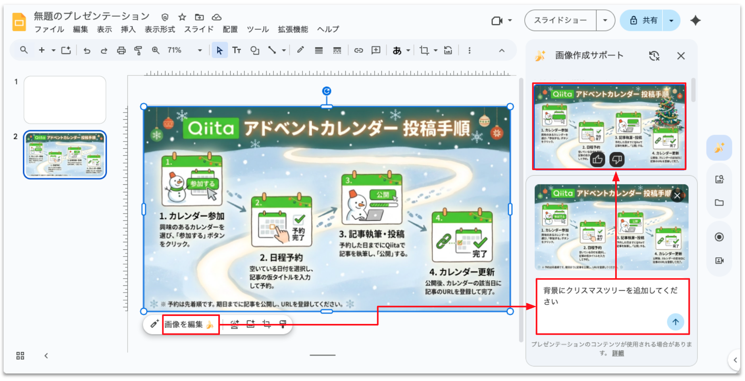Collapse the slide filmstrip panel chevron

point(46,356)
